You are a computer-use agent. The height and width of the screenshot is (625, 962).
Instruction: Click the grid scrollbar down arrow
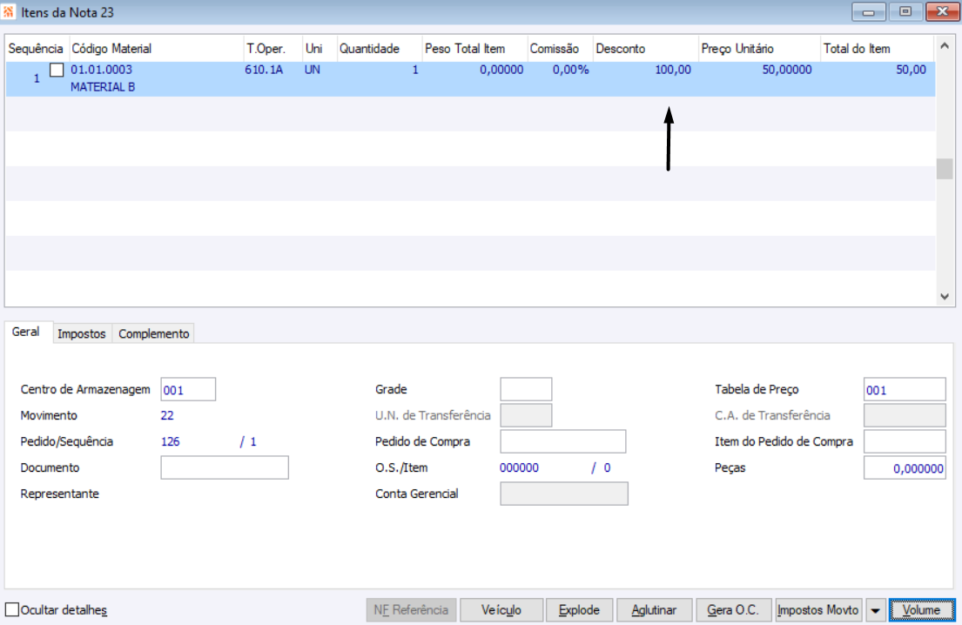click(x=945, y=296)
